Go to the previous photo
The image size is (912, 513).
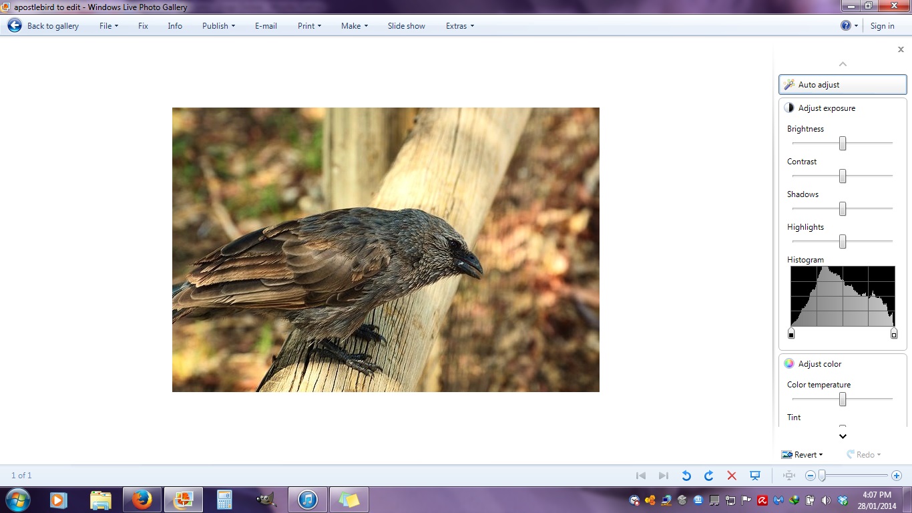coord(641,476)
